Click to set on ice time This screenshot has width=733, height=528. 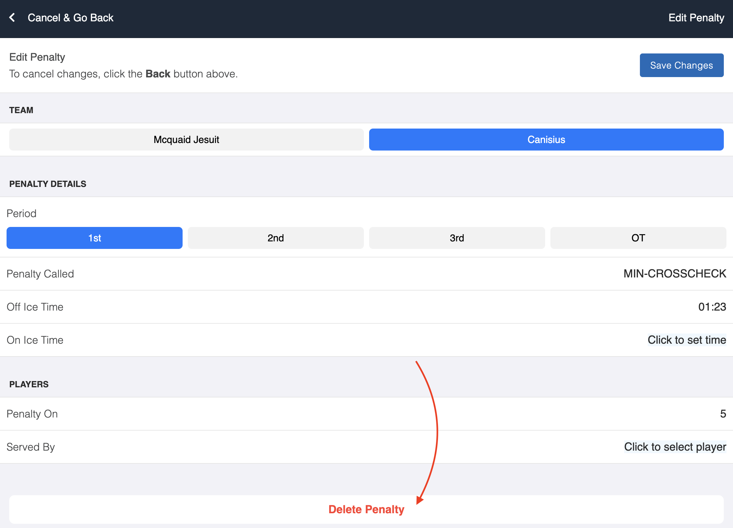[x=686, y=340]
